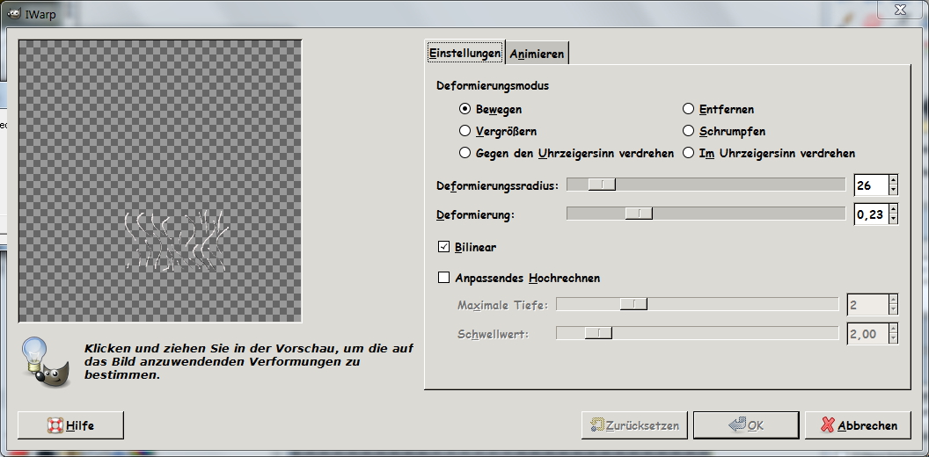929x457 pixels.
Task: Click the GIMP Wilber icon in title bar
Action: click(14, 13)
